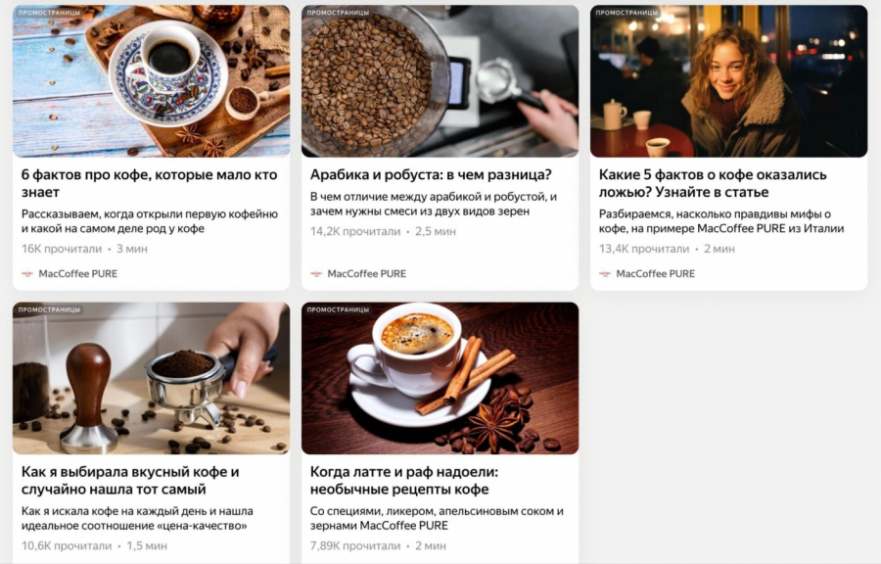Click MacCoffee PURE source name under myths article
Screen dimensions: 881x564
tap(655, 274)
